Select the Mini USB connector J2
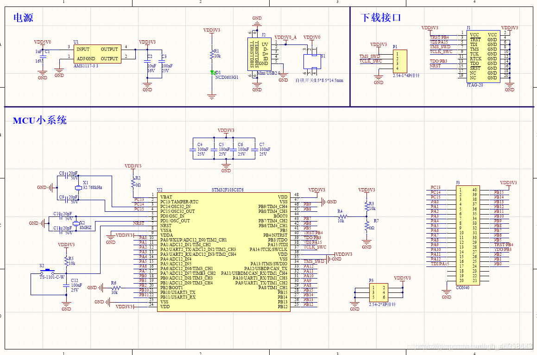This screenshot has width=537, height=355. [259, 54]
